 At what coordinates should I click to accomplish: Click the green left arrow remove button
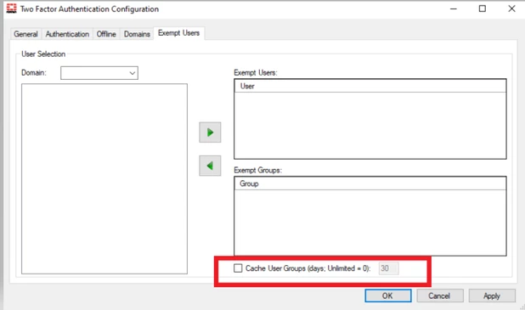point(210,166)
